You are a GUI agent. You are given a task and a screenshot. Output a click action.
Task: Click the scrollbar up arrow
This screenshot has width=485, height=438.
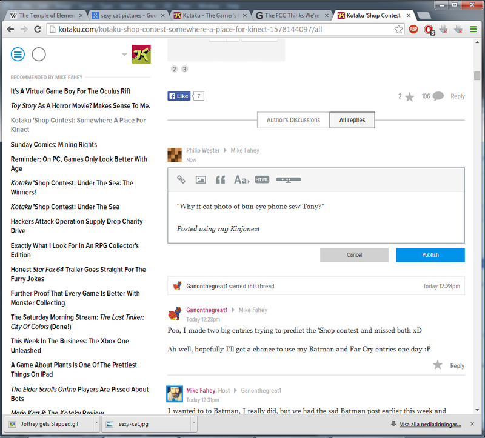pos(477,42)
